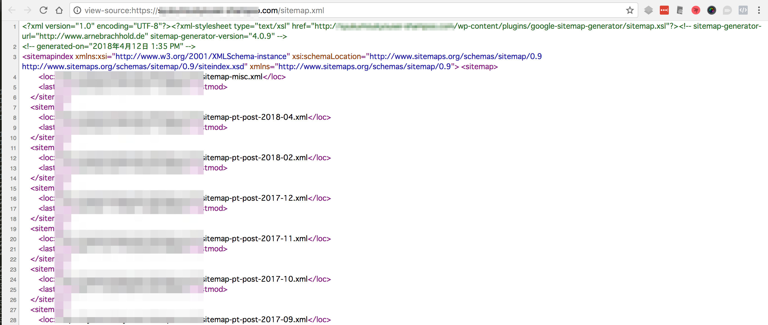
Task: Click line number 3 in the gutter
Action: (x=14, y=57)
